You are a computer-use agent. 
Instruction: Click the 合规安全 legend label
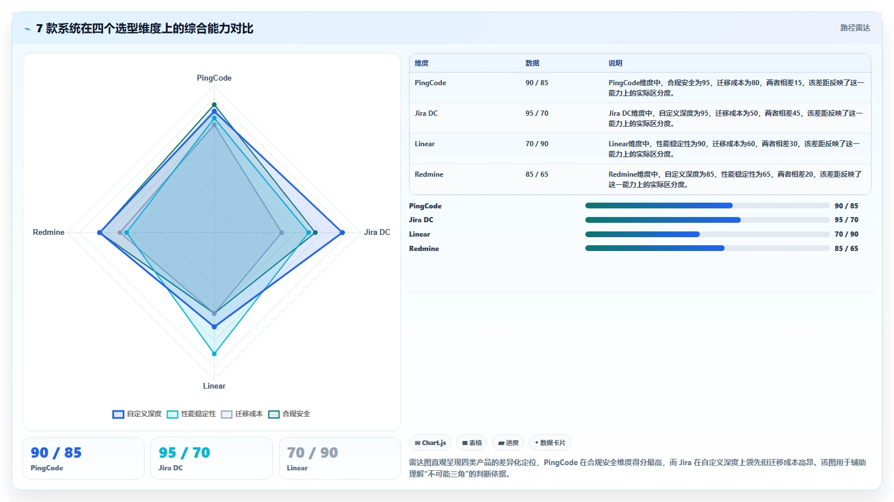coord(296,414)
